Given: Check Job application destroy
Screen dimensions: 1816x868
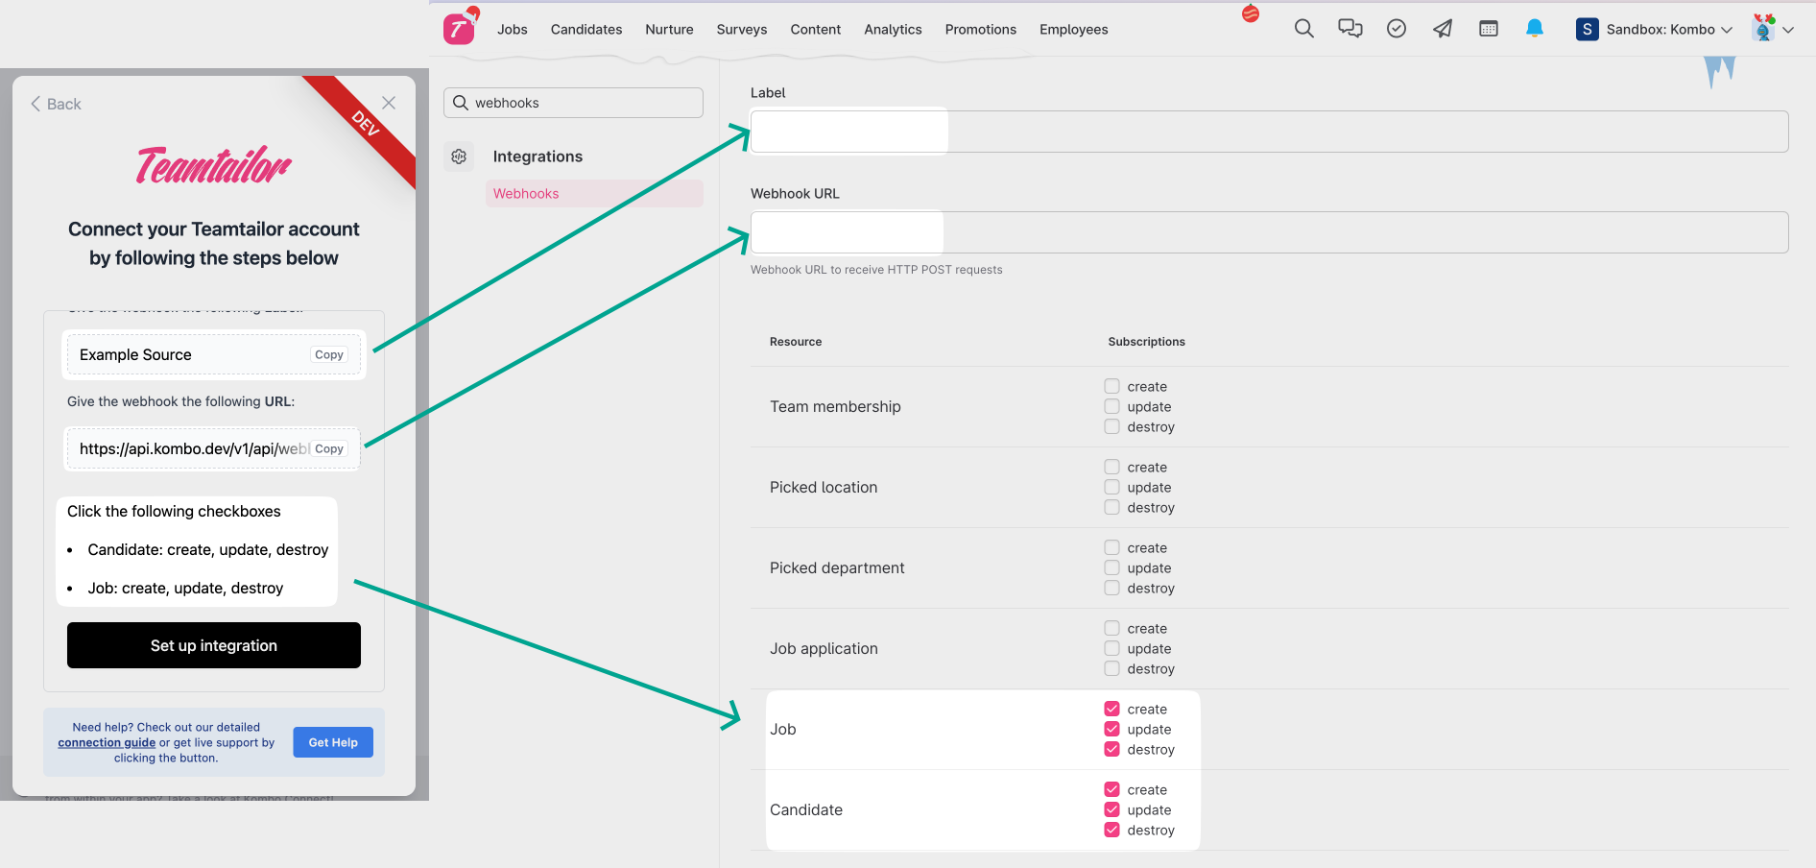Looking at the screenshot, I should click(1111, 668).
